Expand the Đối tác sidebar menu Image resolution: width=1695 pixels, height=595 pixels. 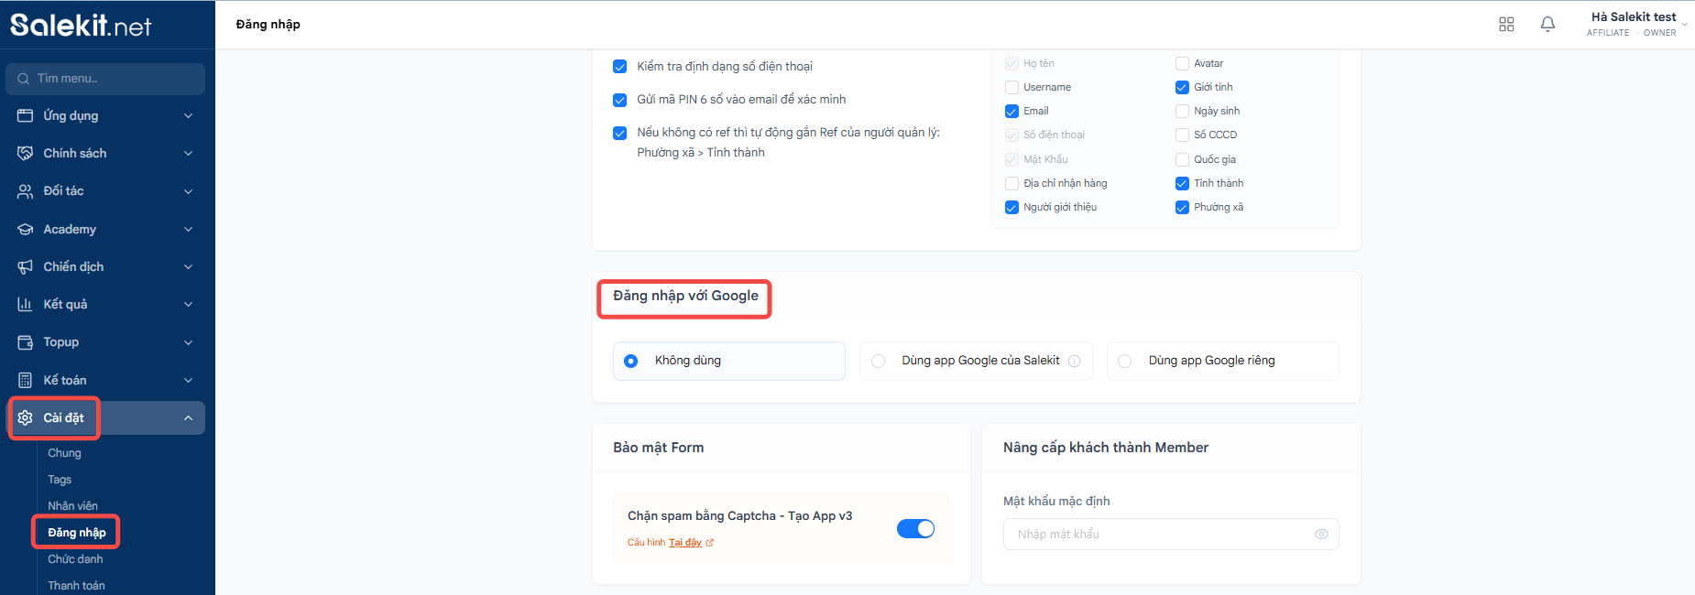[x=105, y=191]
